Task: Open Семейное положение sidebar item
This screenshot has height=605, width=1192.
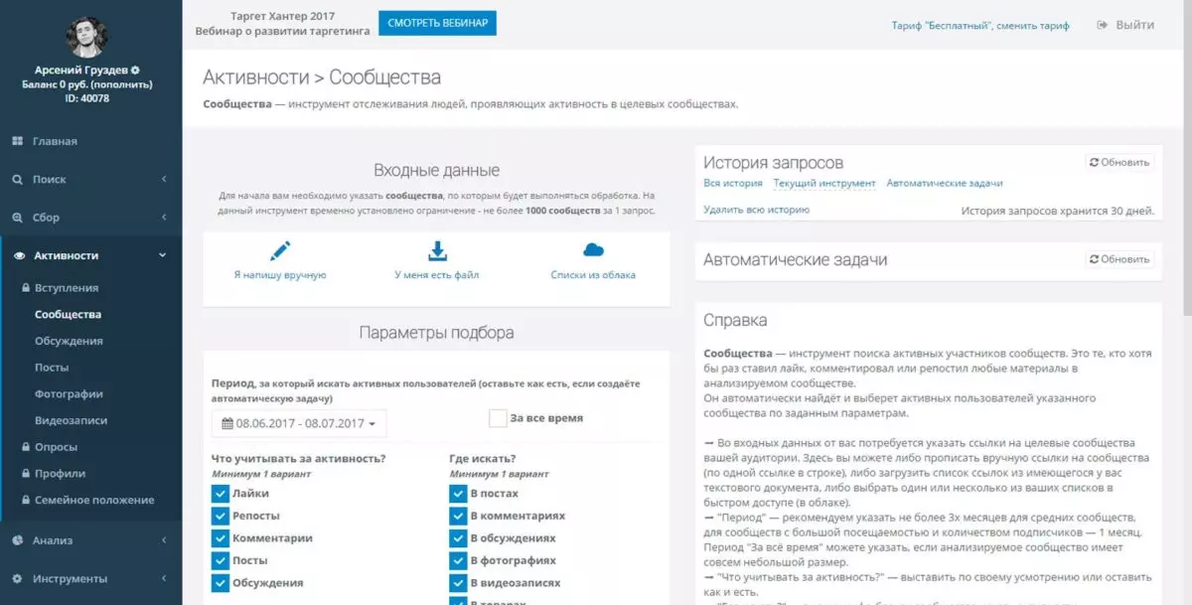Action: (x=94, y=500)
